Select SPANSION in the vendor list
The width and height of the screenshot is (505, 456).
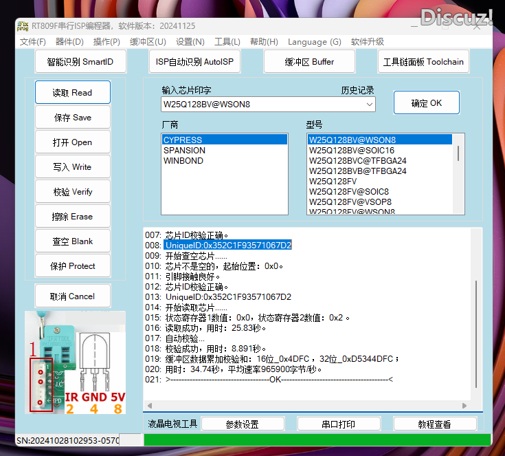tap(225, 150)
